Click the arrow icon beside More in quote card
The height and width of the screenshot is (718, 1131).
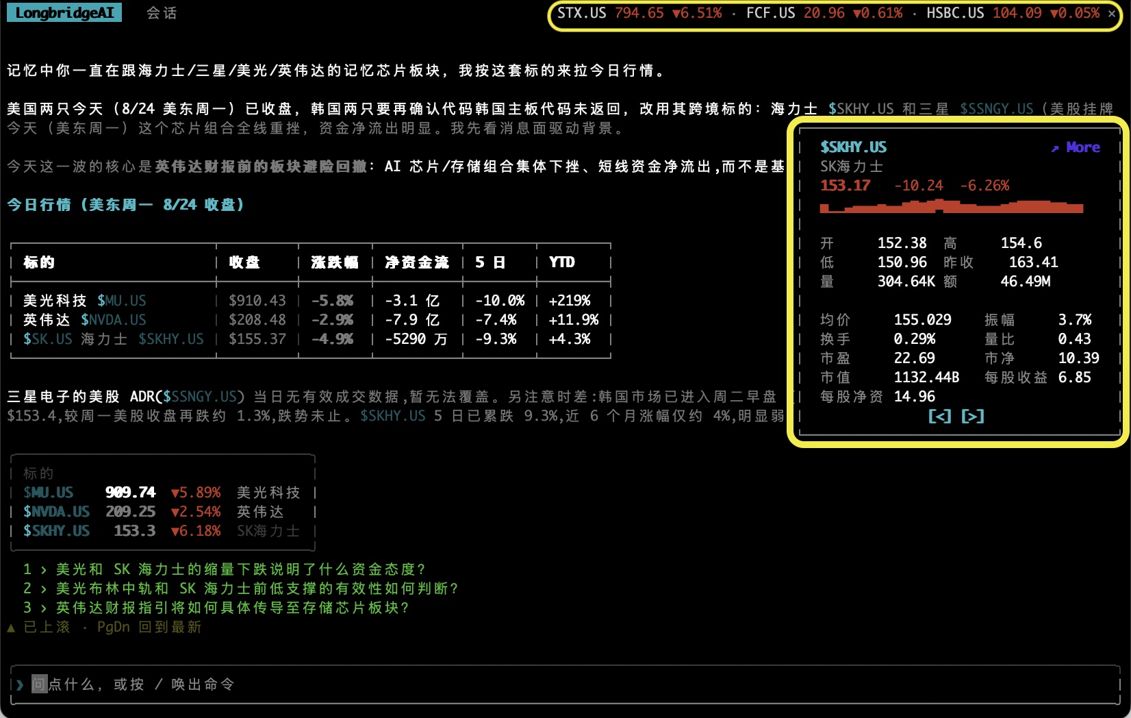(1055, 147)
